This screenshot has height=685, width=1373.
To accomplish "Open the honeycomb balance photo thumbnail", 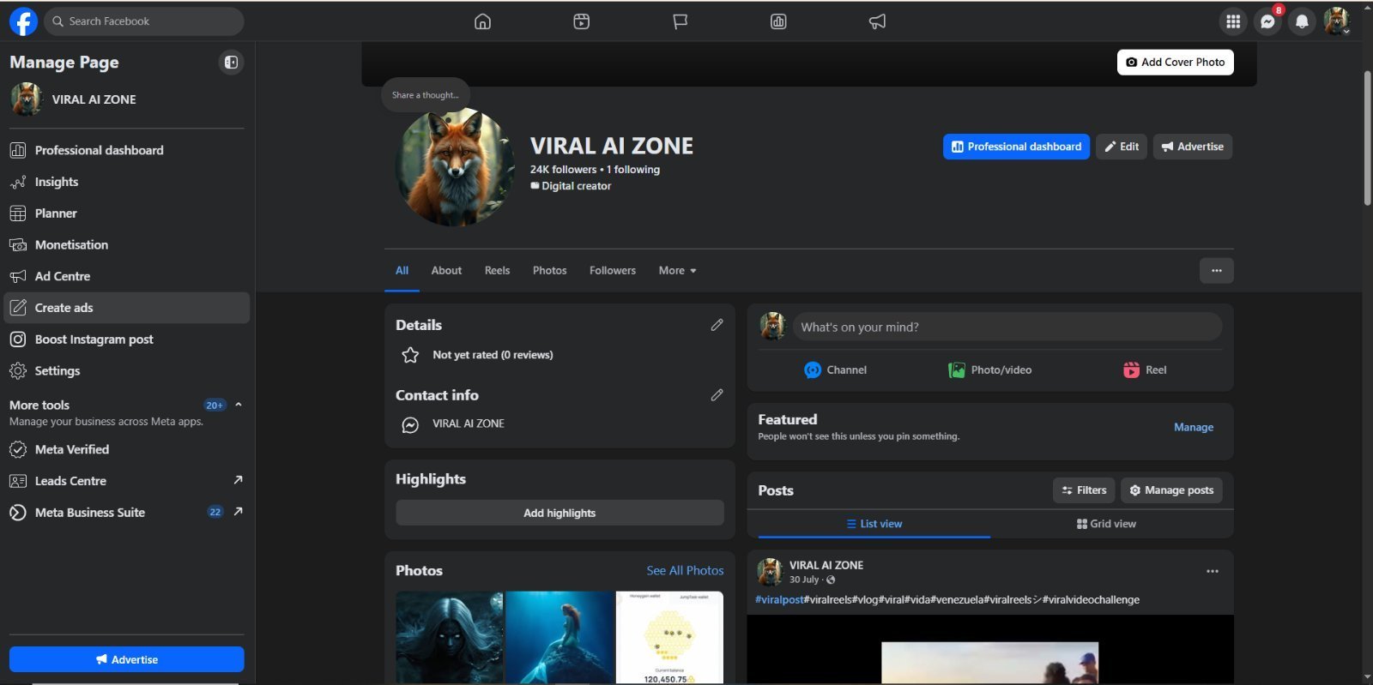I will point(669,637).
